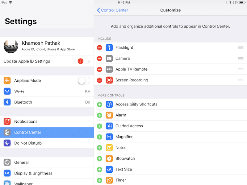Tap the Guided Access lock icon
This screenshot has width=247, height=185.
(109, 126)
